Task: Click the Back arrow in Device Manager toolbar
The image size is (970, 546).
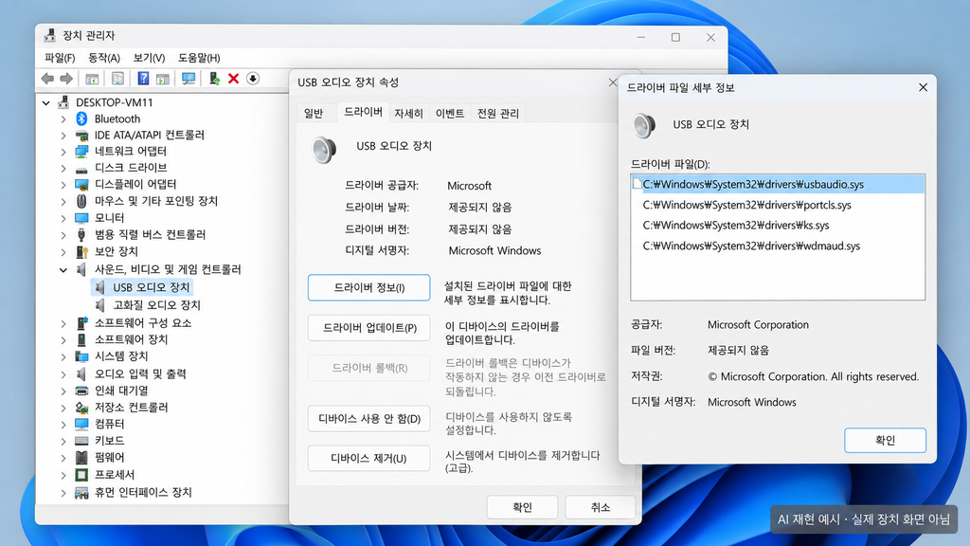Action: tap(47, 79)
